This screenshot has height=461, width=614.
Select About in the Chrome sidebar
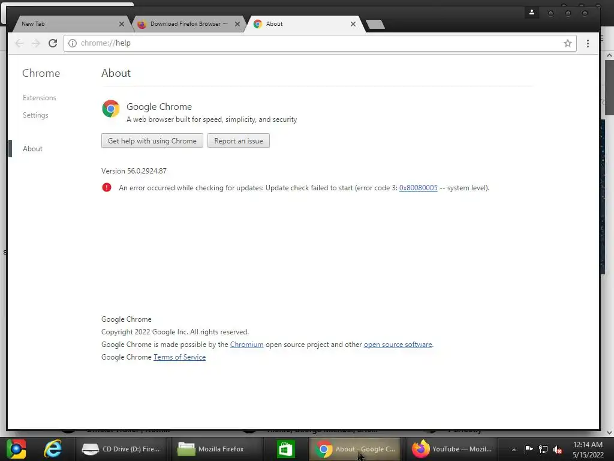point(32,149)
